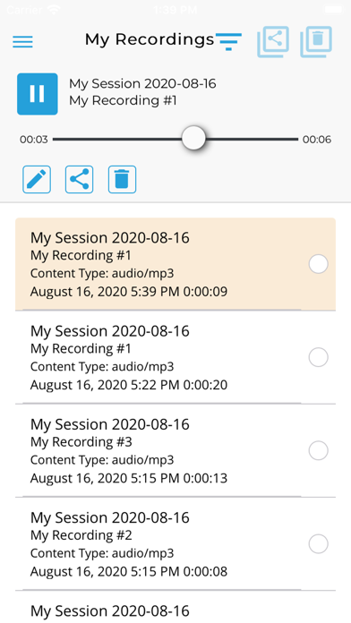Open the partially visible last session entry
The height and width of the screenshot is (623, 351).
point(175,607)
